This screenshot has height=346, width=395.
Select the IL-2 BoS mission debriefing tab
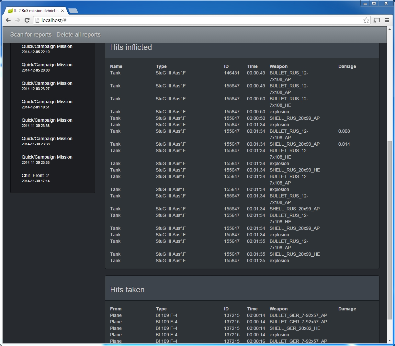click(x=36, y=11)
